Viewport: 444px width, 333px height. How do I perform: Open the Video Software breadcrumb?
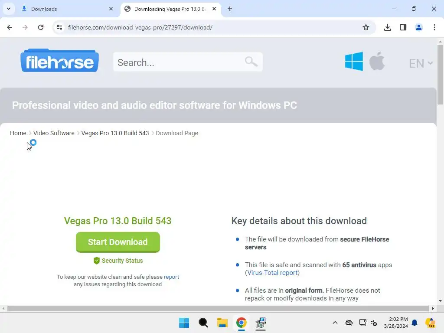(54, 133)
